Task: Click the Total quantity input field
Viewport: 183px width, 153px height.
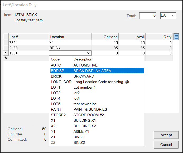Action: pos(148,16)
